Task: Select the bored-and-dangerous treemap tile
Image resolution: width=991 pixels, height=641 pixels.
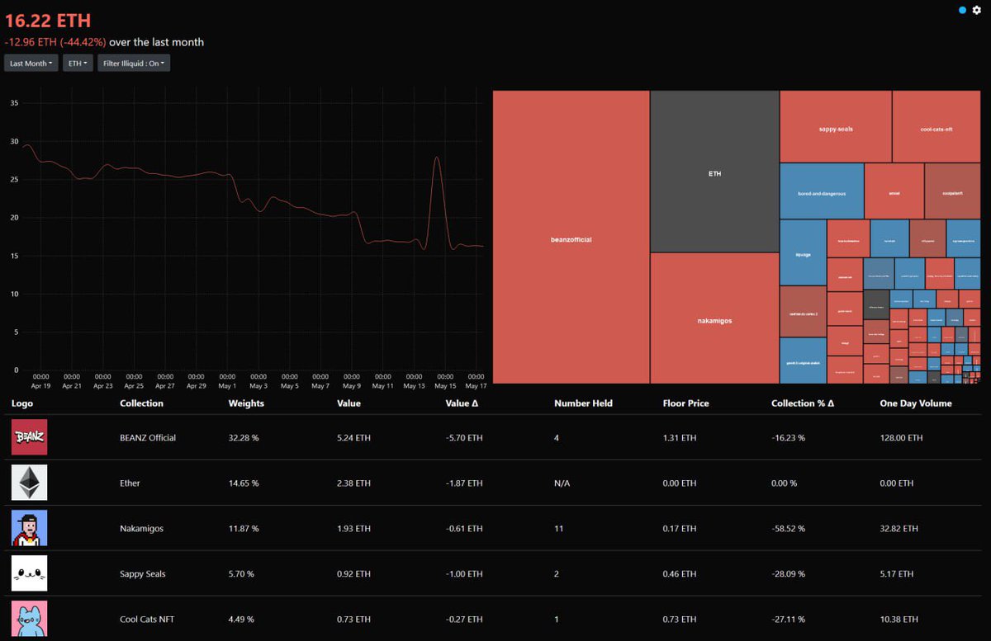Action: (x=822, y=191)
